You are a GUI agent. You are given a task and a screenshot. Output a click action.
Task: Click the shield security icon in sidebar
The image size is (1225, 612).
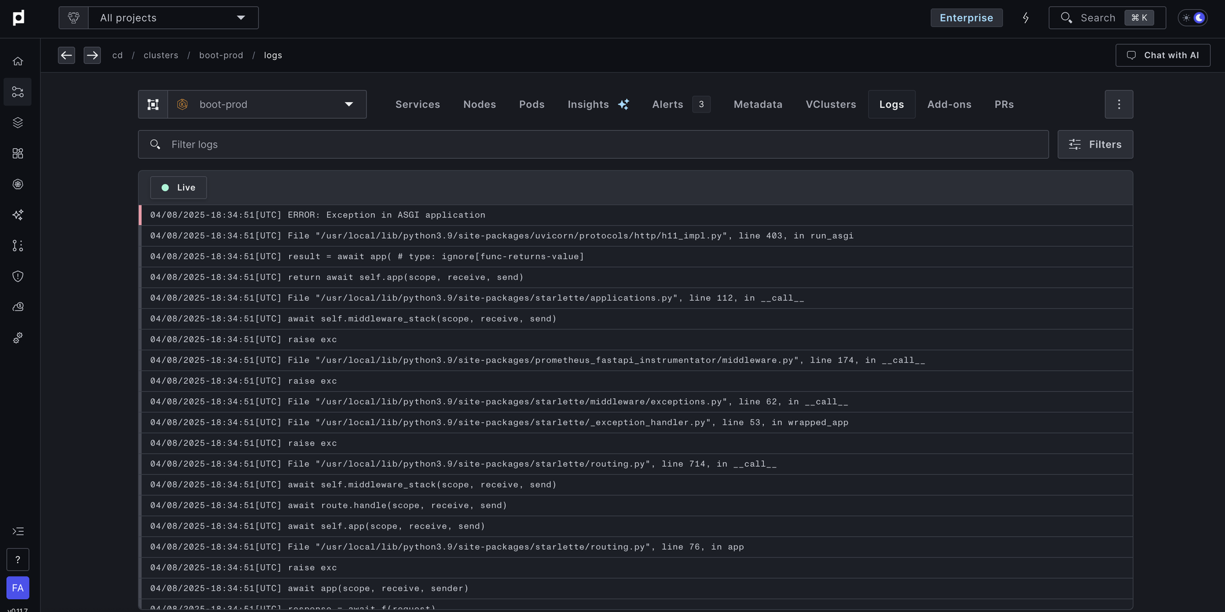point(18,276)
